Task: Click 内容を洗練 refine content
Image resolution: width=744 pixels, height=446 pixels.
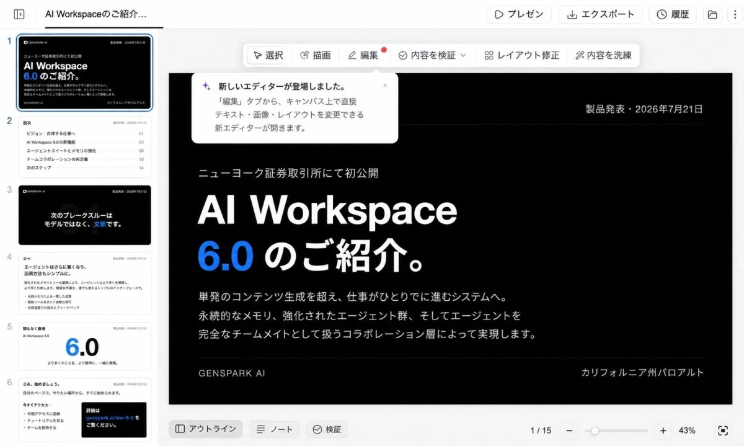Action: 603,55
